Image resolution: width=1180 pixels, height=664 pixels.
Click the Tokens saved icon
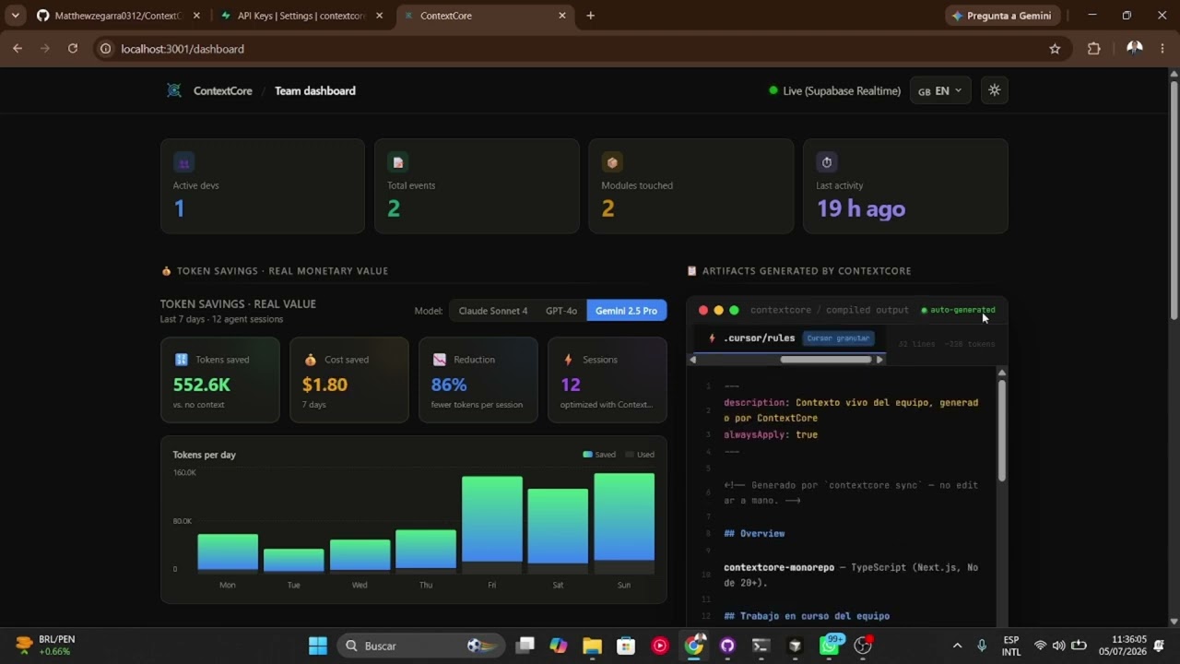pos(182,360)
